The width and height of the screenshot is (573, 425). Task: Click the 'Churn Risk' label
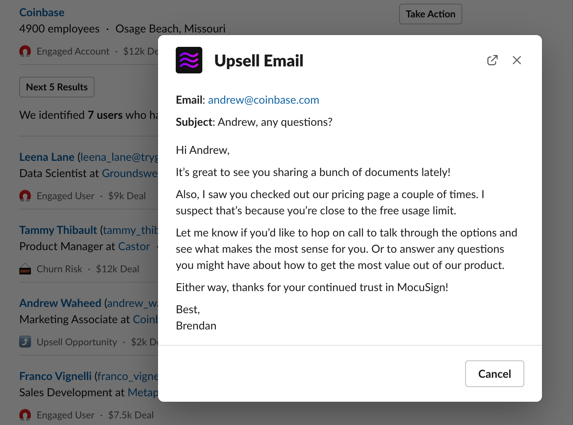coord(59,269)
